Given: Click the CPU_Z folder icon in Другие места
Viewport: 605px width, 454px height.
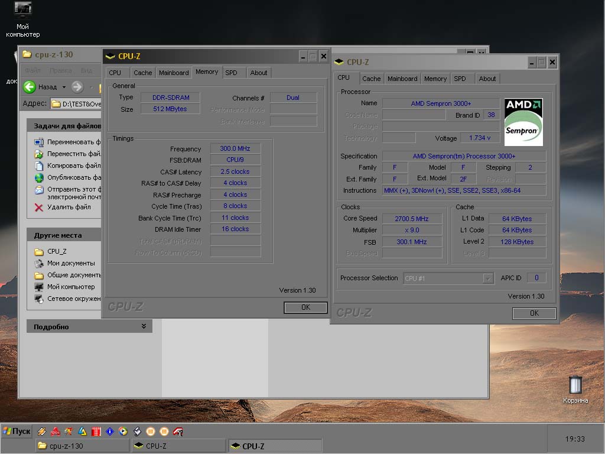Looking at the screenshot, I should (38, 252).
